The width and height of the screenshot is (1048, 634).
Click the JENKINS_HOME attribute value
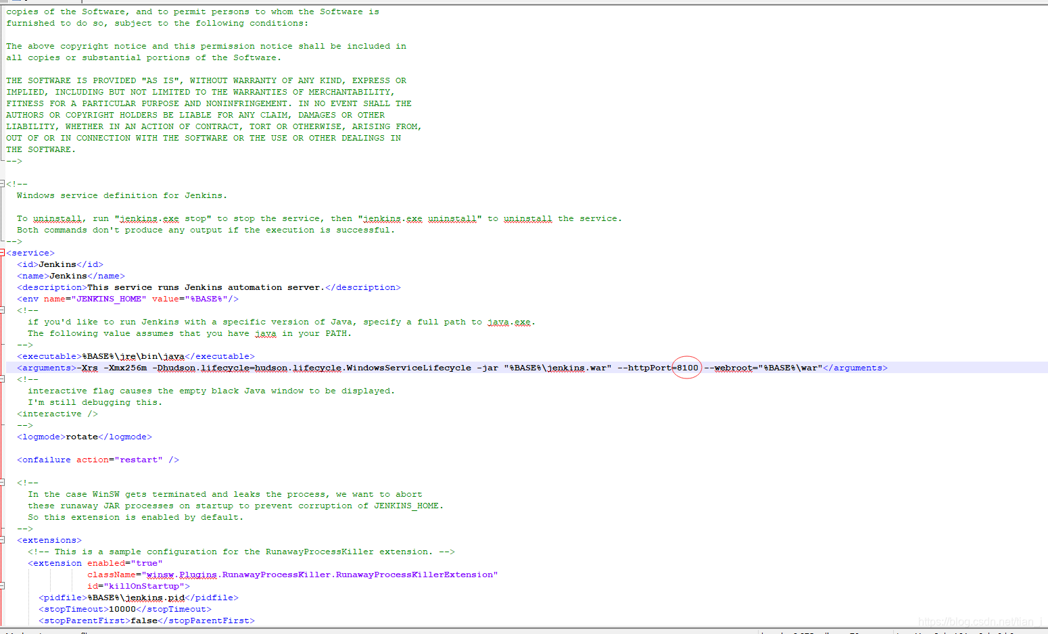point(109,299)
